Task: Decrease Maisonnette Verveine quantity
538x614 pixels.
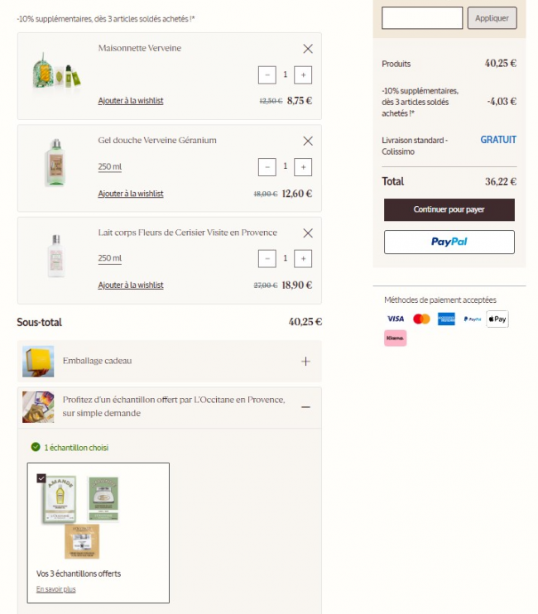Action: [x=267, y=74]
